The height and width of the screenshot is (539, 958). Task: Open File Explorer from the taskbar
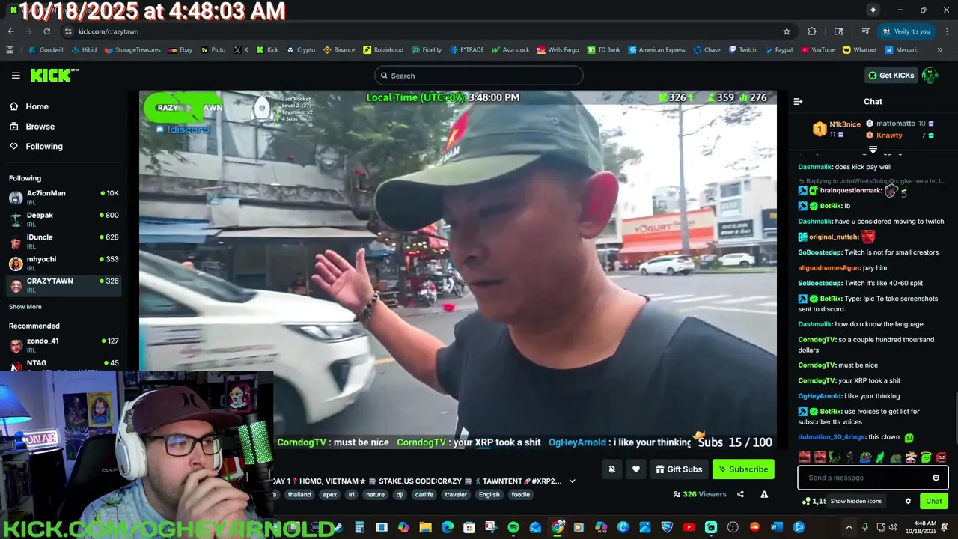coord(425,527)
